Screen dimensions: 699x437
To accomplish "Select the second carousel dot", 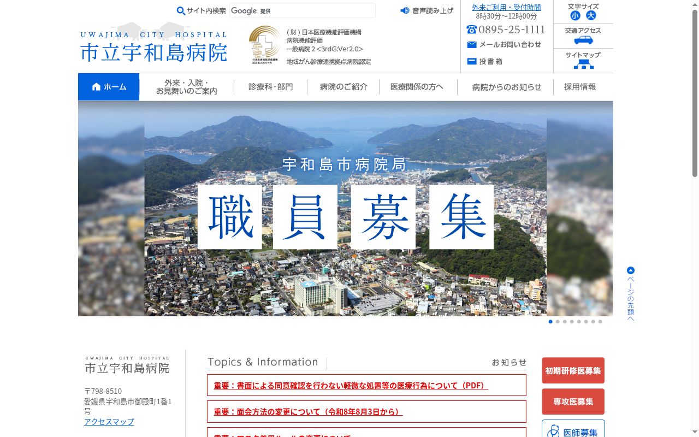I will coord(558,322).
